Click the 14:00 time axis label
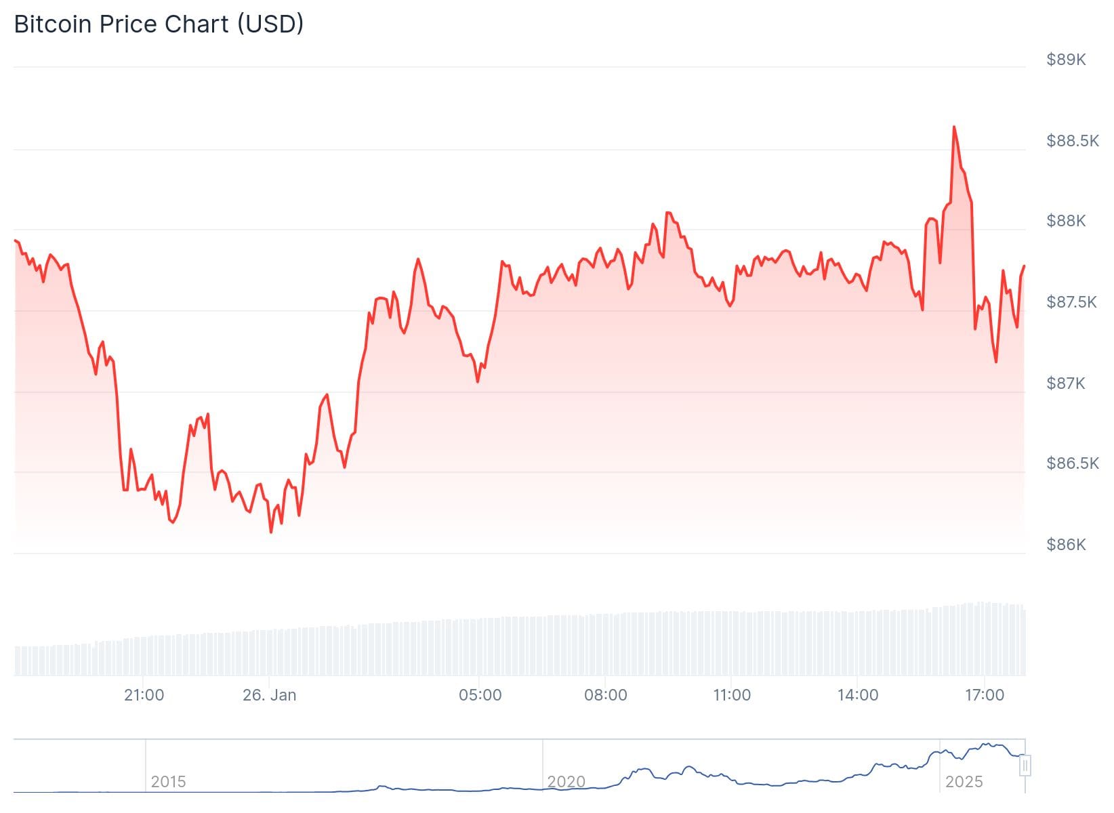1114x813 pixels. [857, 695]
